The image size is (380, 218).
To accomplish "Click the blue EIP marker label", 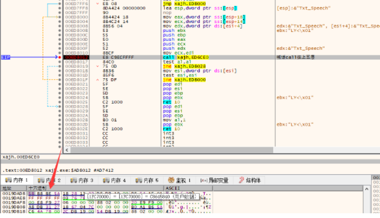I will coord(5,57).
